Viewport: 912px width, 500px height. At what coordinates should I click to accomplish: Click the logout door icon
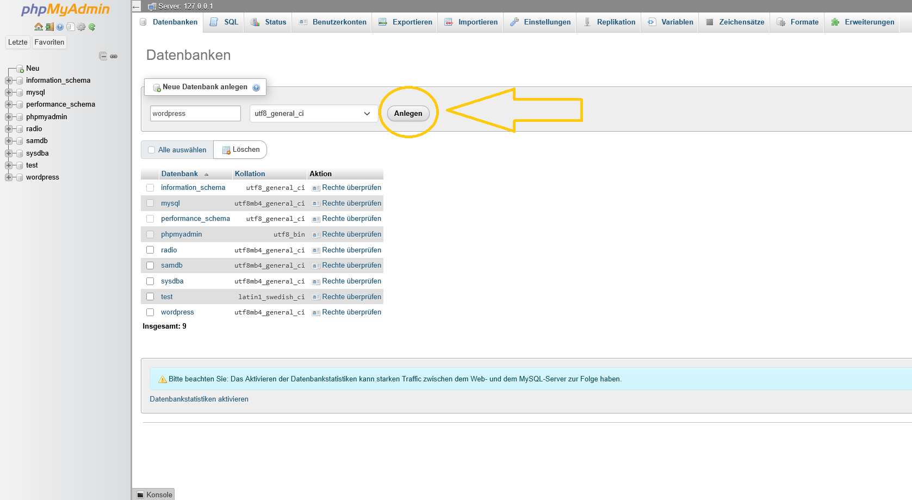(49, 27)
